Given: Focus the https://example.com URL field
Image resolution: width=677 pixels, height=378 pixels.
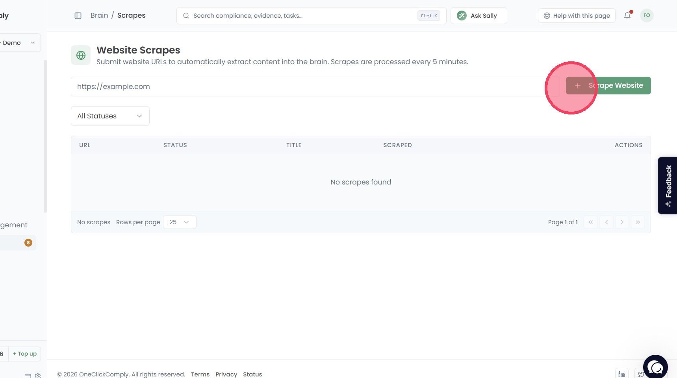Looking at the screenshot, I should click(x=315, y=87).
